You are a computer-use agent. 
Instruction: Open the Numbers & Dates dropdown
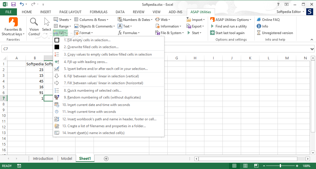(x=135, y=19)
